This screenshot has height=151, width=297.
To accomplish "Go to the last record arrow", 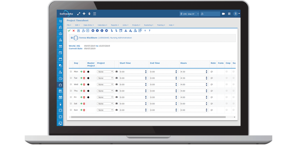I will point(106,31).
